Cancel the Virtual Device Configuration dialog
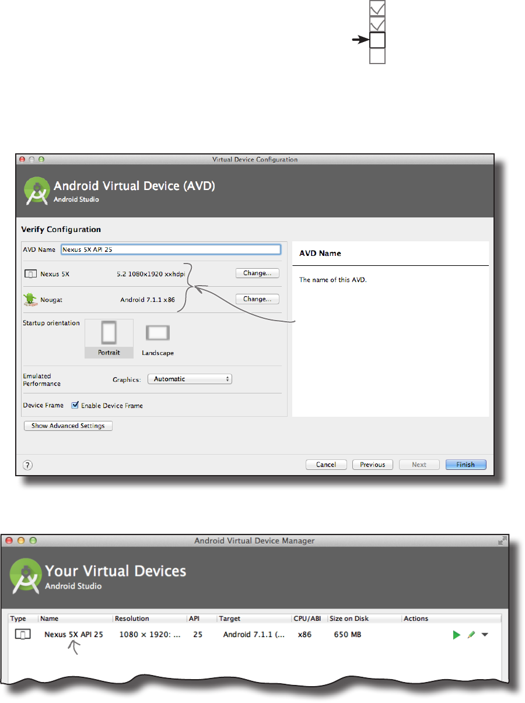This screenshot has height=703, width=525. tap(326, 465)
